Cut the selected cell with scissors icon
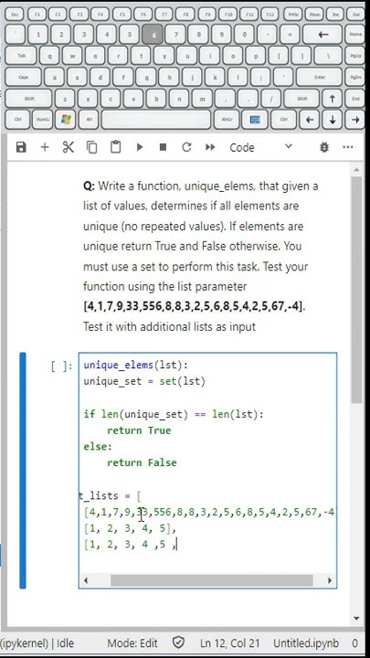Viewport: 370px width, 658px height. (68, 147)
